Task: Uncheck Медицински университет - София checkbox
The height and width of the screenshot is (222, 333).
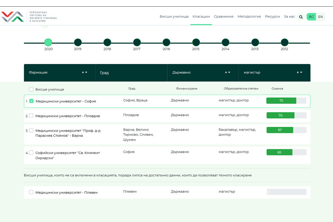Action: (31, 101)
